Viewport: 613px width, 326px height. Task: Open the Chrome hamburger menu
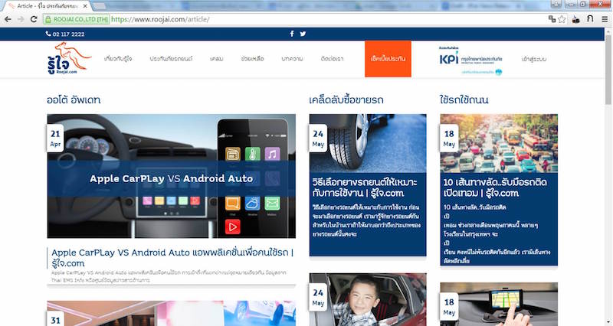604,19
